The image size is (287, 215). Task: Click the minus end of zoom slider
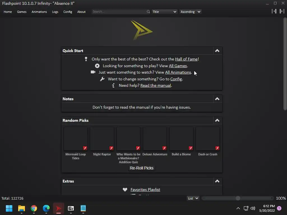[x=204, y=198]
